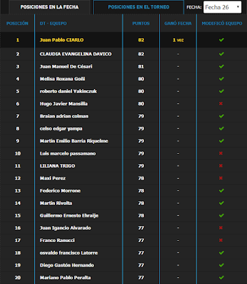The width and height of the screenshot is (247, 284).
Task: Click green check for roberto daniel Yakinczuk
Action: pyautogui.click(x=222, y=91)
